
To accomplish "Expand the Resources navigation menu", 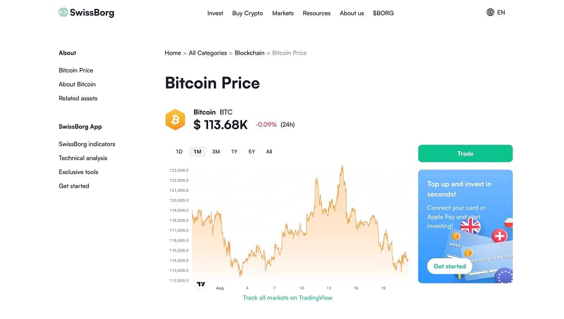I will [316, 13].
